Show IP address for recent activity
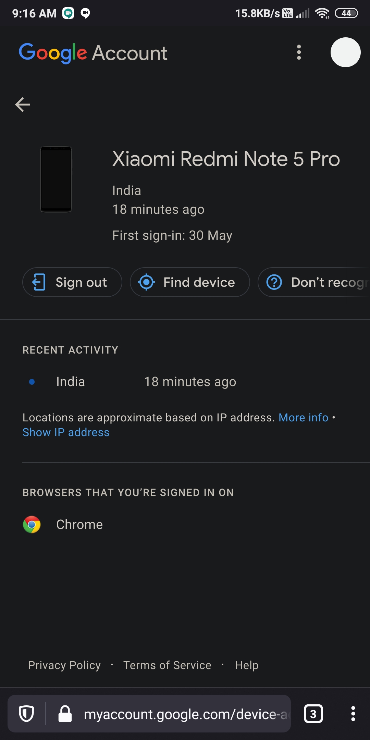 coord(66,432)
